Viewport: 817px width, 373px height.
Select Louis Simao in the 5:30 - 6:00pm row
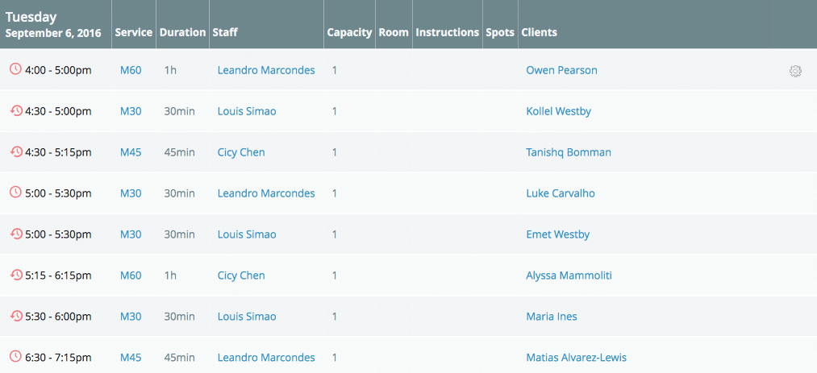point(247,317)
